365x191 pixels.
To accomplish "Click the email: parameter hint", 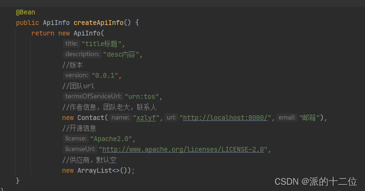I will click(287, 118).
